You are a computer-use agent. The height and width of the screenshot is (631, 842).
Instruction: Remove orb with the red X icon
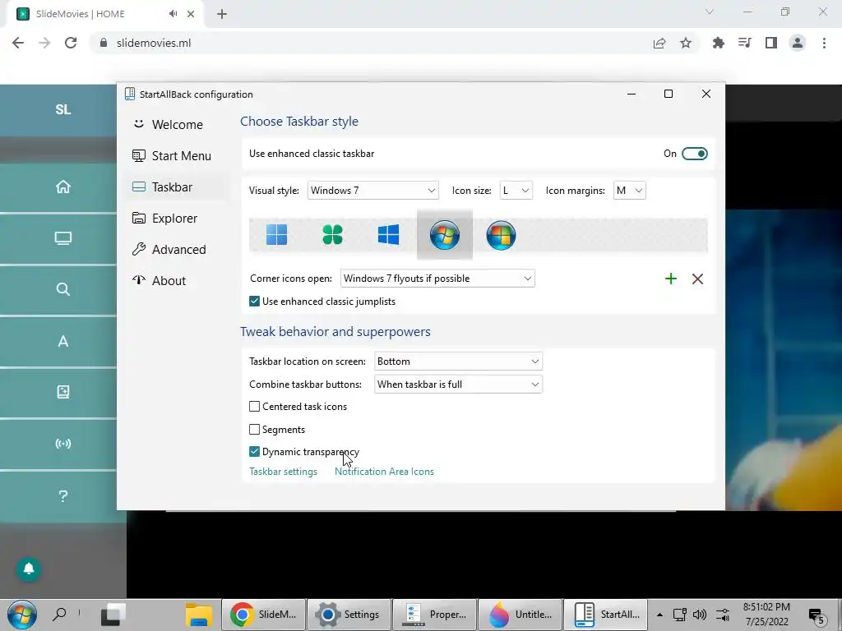click(697, 279)
